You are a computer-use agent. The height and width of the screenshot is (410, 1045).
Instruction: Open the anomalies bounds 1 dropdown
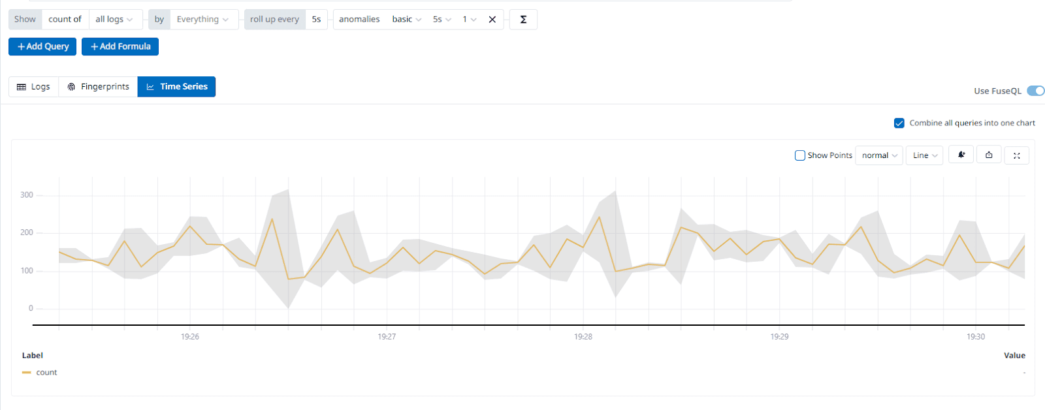point(470,20)
